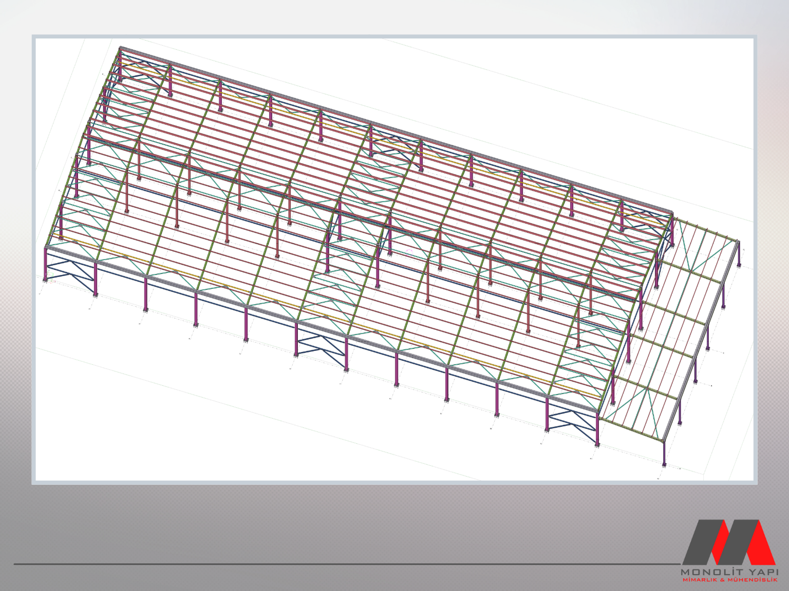Click the red MİMARLIK & MÜHENDİSLİK tagline
This screenshot has width=789, height=591.
click(x=729, y=580)
